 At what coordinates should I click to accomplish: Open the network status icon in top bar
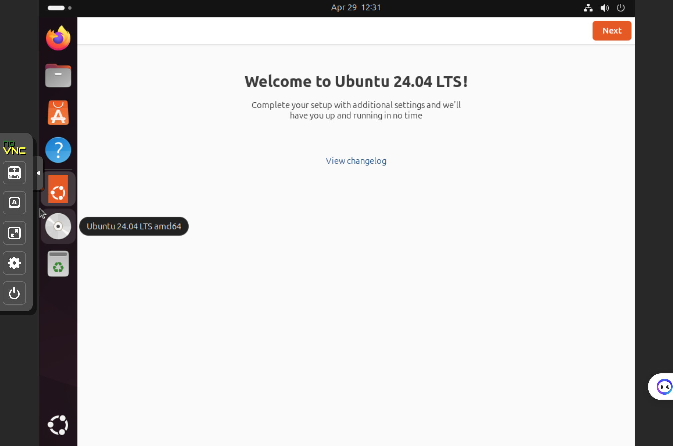(588, 8)
